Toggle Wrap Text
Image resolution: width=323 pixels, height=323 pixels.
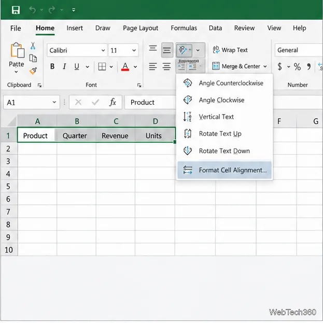230,50
